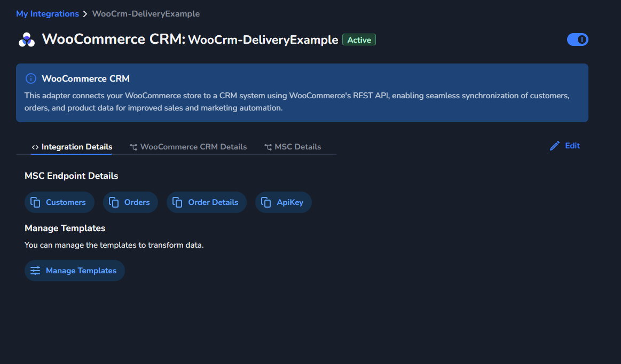Open the WooCommerce CRM Details tab
Image resolution: width=621 pixels, height=364 pixels.
(188, 147)
